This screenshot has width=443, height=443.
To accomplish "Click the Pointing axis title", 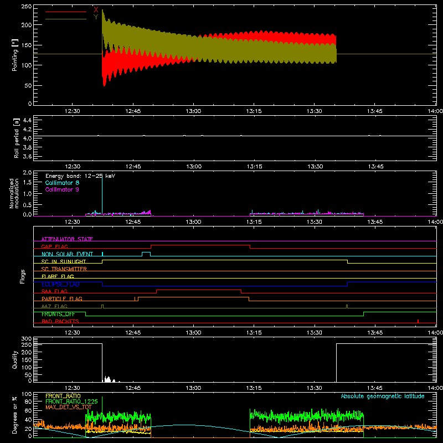I will tap(15, 55).
